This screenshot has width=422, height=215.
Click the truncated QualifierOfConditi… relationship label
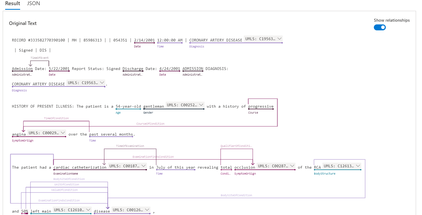coord(236,146)
